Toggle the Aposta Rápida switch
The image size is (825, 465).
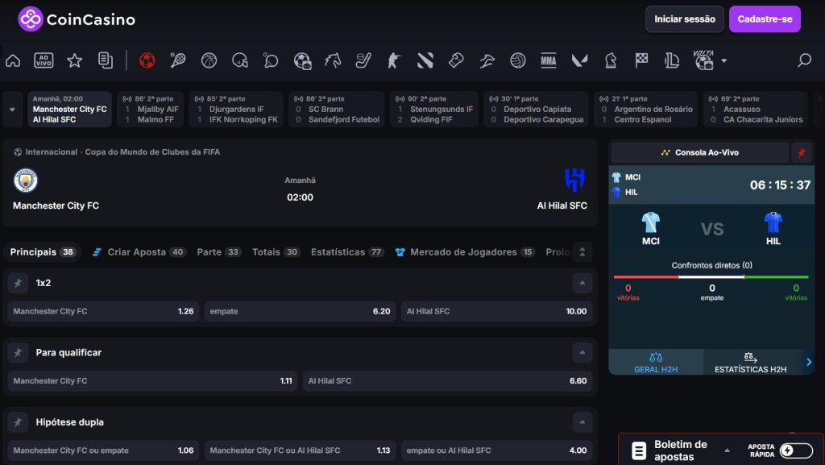pyautogui.click(x=796, y=450)
